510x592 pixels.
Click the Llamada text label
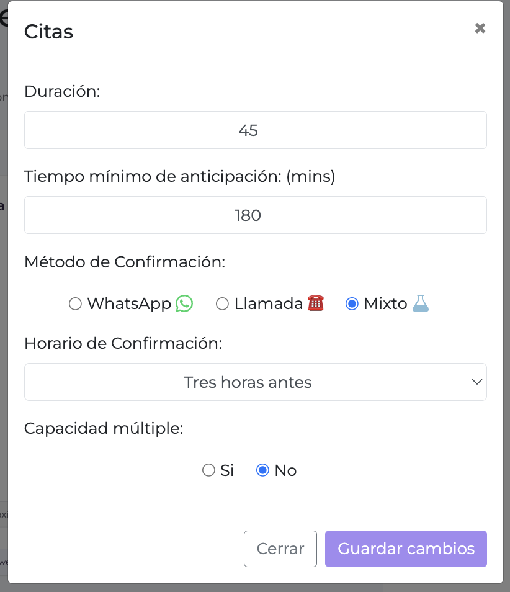click(269, 303)
